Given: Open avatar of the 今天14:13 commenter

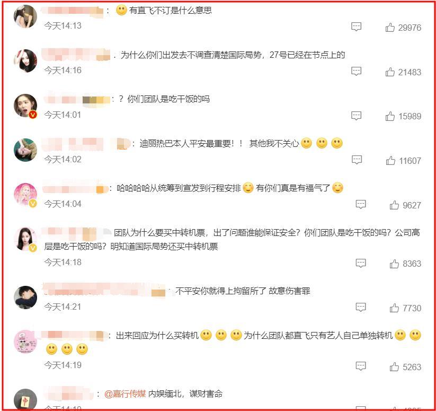Looking at the screenshot, I should pos(25,16).
